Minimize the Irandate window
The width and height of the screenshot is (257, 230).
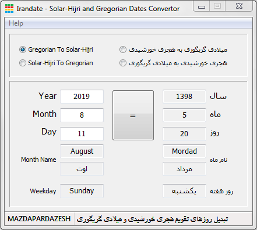(202, 6)
